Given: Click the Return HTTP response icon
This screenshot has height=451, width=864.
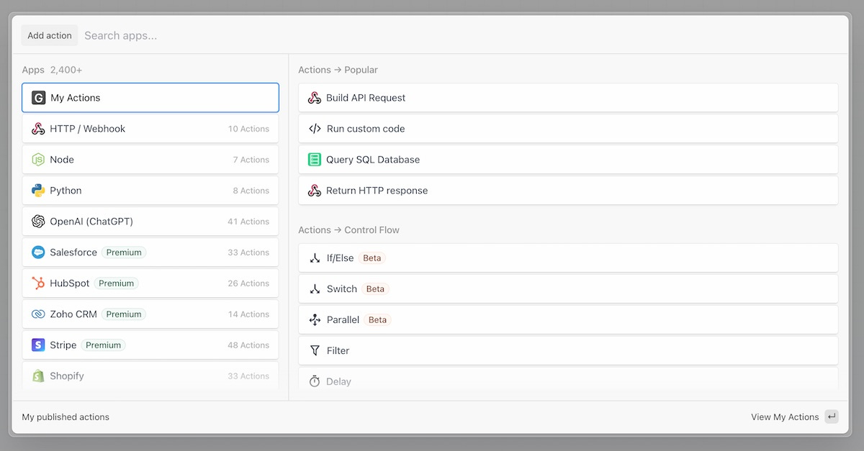Looking at the screenshot, I should pos(315,191).
